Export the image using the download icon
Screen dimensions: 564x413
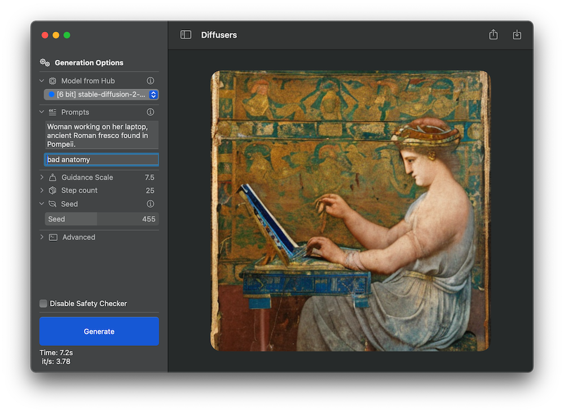coord(517,34)
